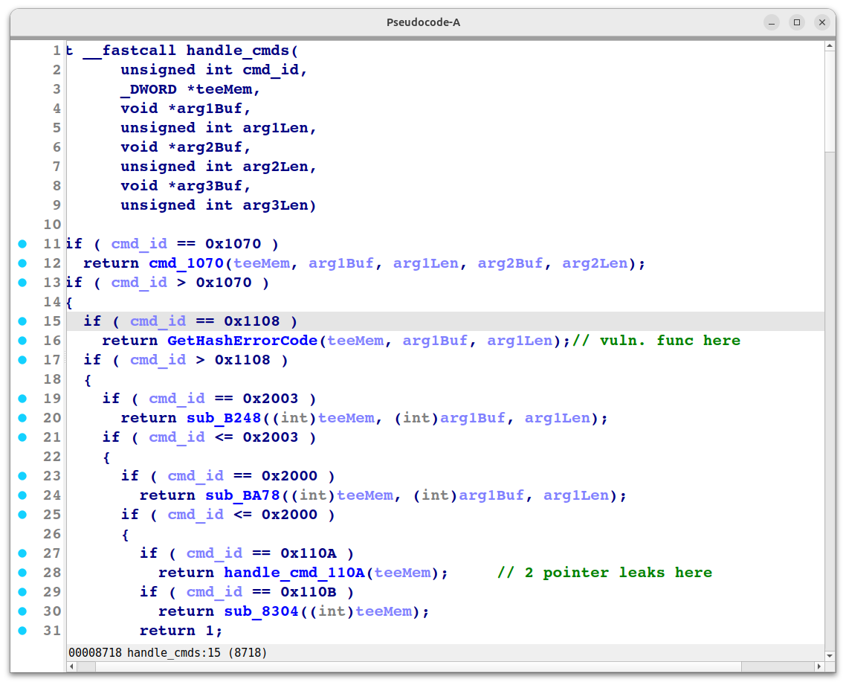Click the down arrow on the vertical scrollbar
Viewport: 846px width, 685px height.
pyautogui.click(x=828, y=656)
